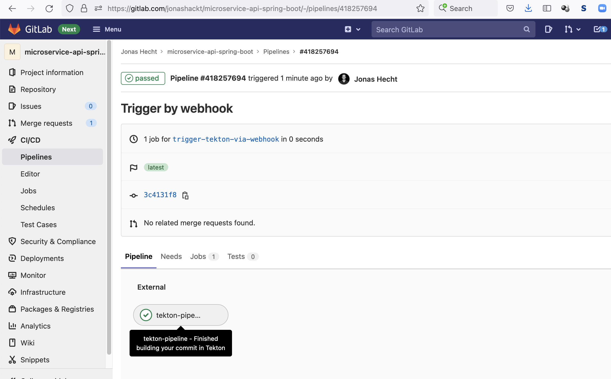Click the sidebar vertical scrollbar
The width and height of the screenshot is (611, 379).
pyautogui.click(x=109, y=197)
